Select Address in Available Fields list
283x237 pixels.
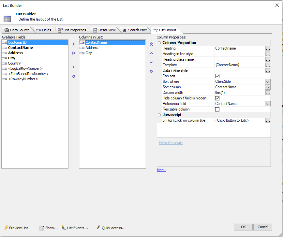[16, 53]
